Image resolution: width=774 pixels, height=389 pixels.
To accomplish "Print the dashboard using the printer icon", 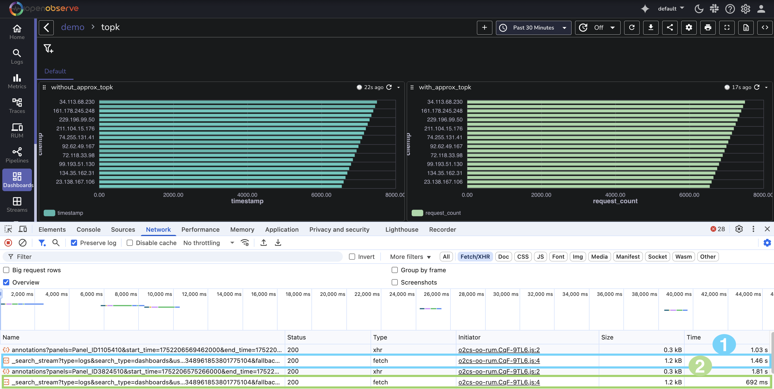I will [708, 27].
